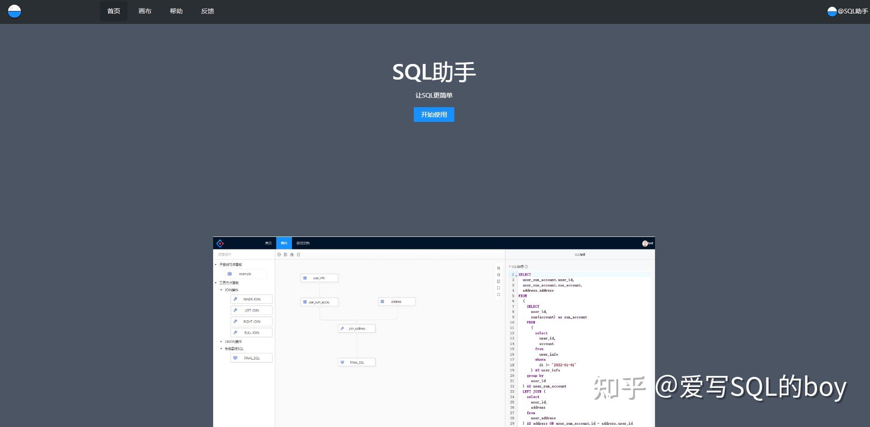The image size is (870, 427).
Task: Click the SQL助手 logo in the top-left corner
Action: (x=14, y=11)
